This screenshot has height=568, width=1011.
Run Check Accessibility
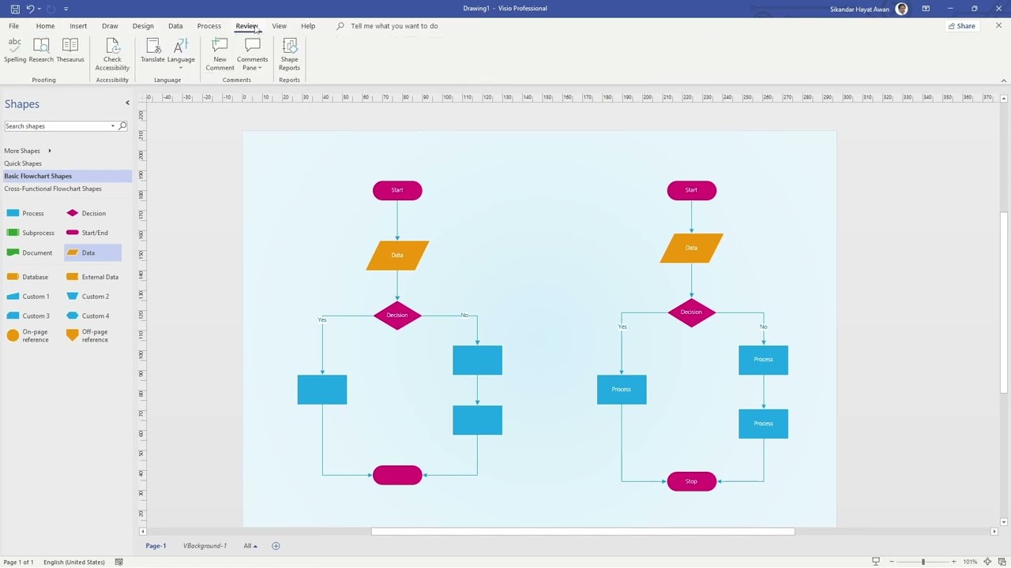click(112, 54)
